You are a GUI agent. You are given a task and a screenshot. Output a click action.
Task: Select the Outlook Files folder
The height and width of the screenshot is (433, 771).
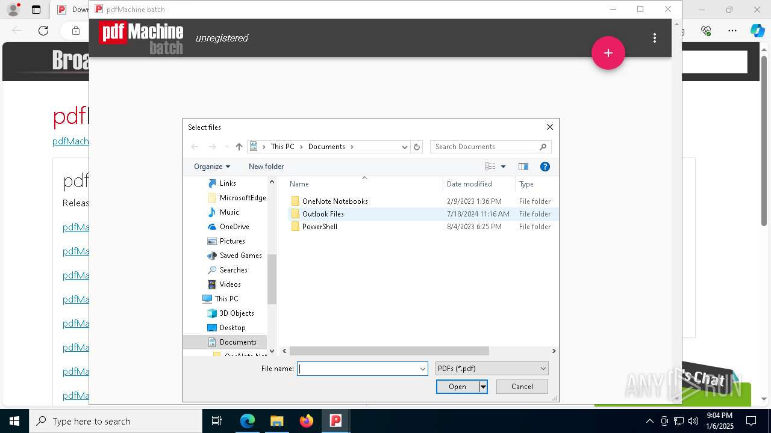pyautogui.click(x=323, y=214)
